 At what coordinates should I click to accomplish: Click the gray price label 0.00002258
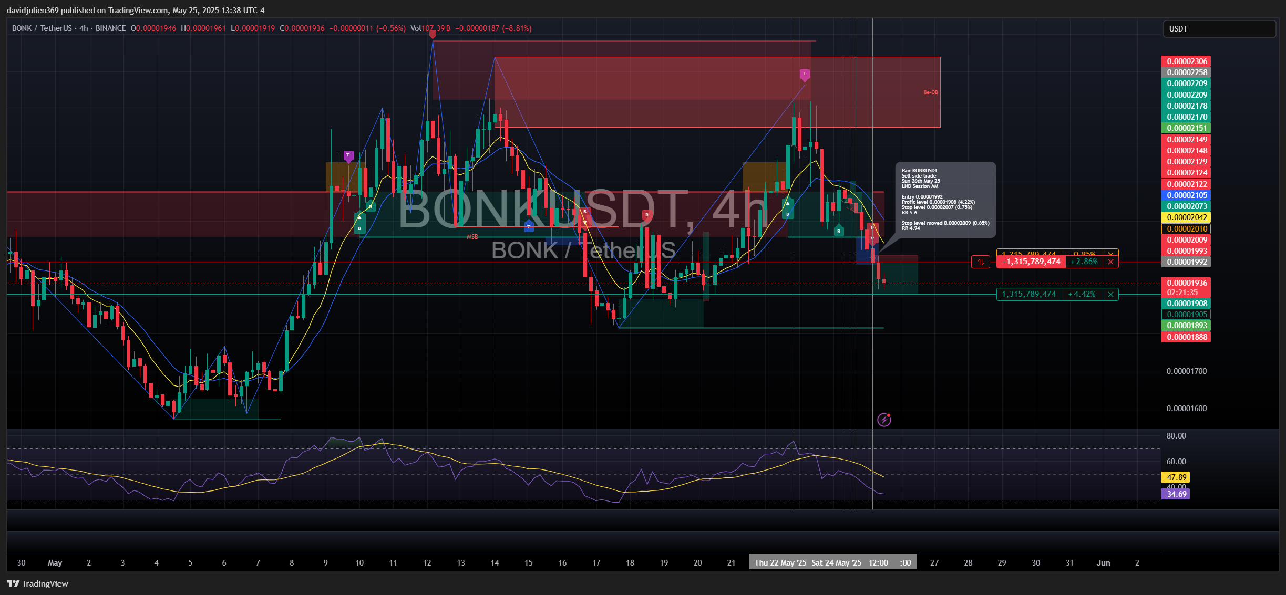point(1187,72)
